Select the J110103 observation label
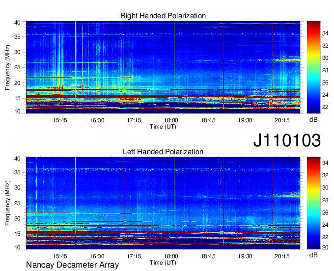Viewport: 334px width, 271px height. coord(287,140)
